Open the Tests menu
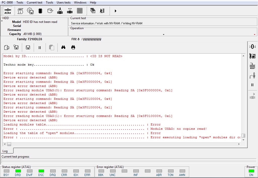The image size is (258, 178). point(20,3)
